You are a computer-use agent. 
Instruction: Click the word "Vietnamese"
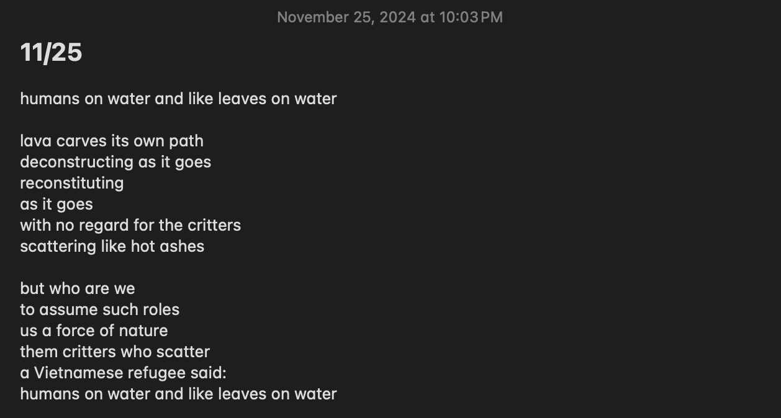coord(78,373)
